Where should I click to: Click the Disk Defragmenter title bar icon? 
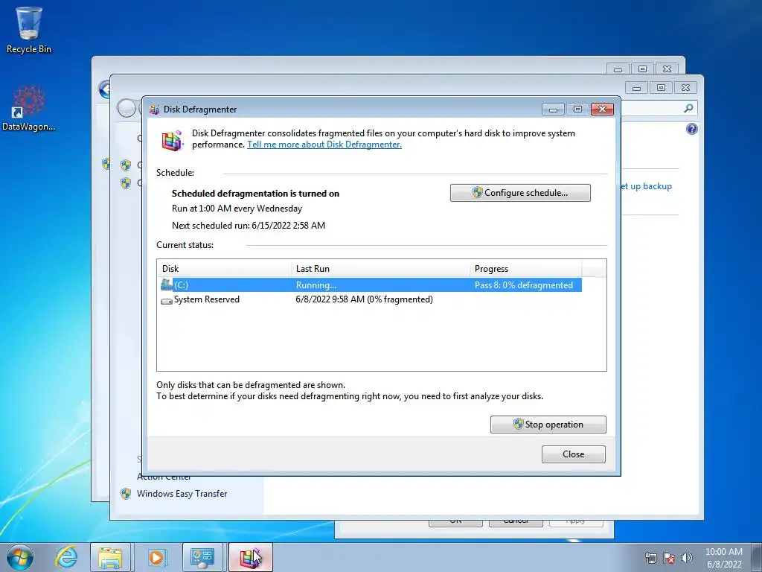[x=154, y=109]
